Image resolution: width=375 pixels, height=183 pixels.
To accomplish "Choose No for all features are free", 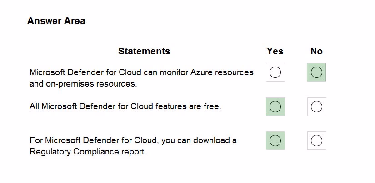I will (317, 106).
